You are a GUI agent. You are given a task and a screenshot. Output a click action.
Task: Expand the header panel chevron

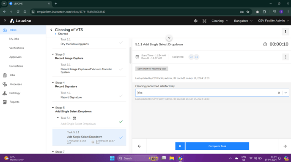pos(169,38)
